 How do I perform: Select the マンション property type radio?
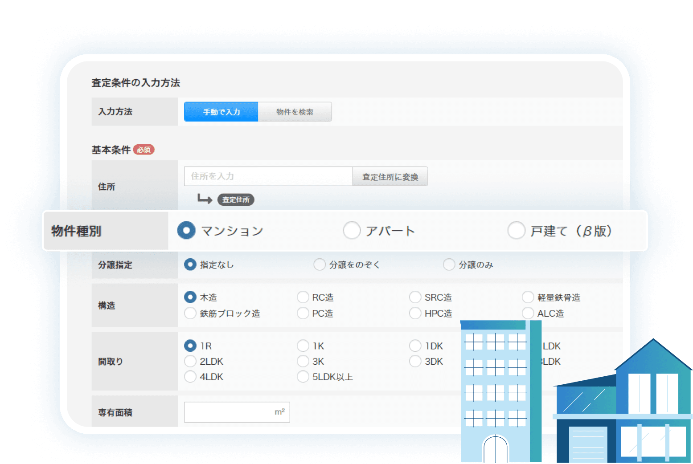[186, 231]
